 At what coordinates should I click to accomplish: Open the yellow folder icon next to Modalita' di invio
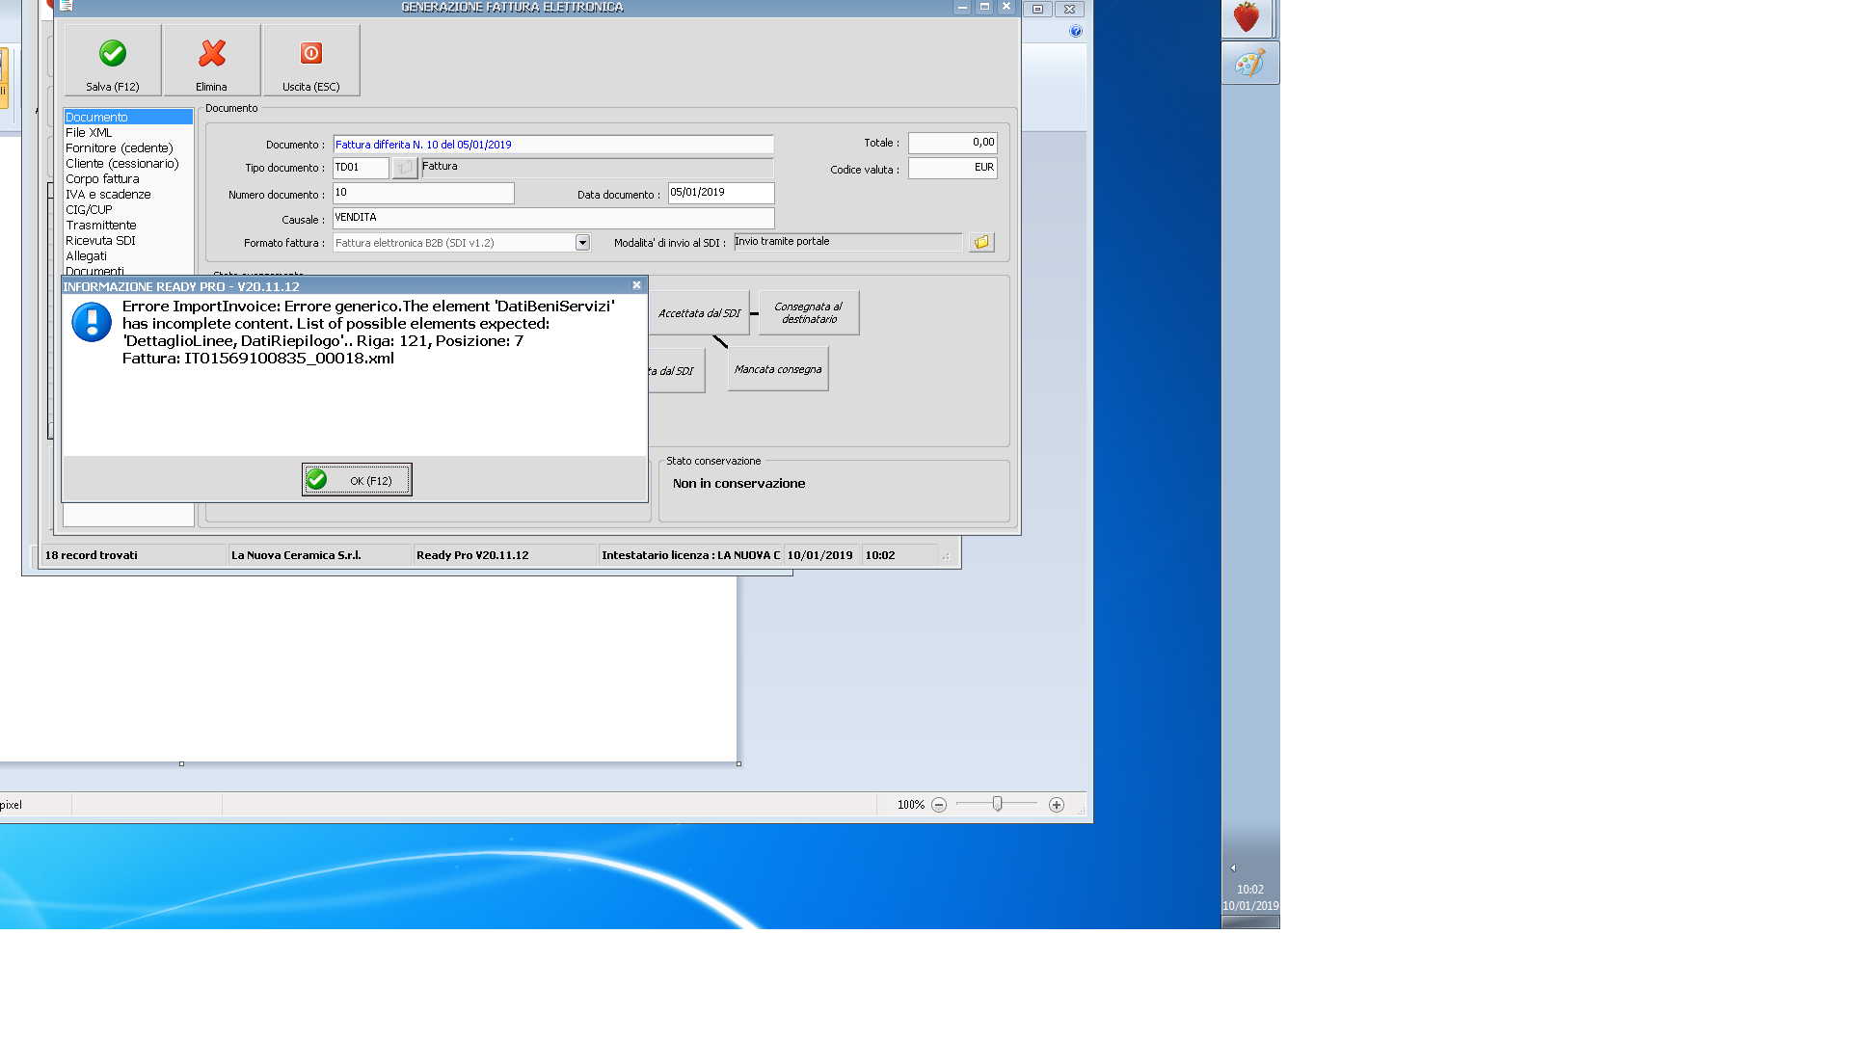point(981,243)
